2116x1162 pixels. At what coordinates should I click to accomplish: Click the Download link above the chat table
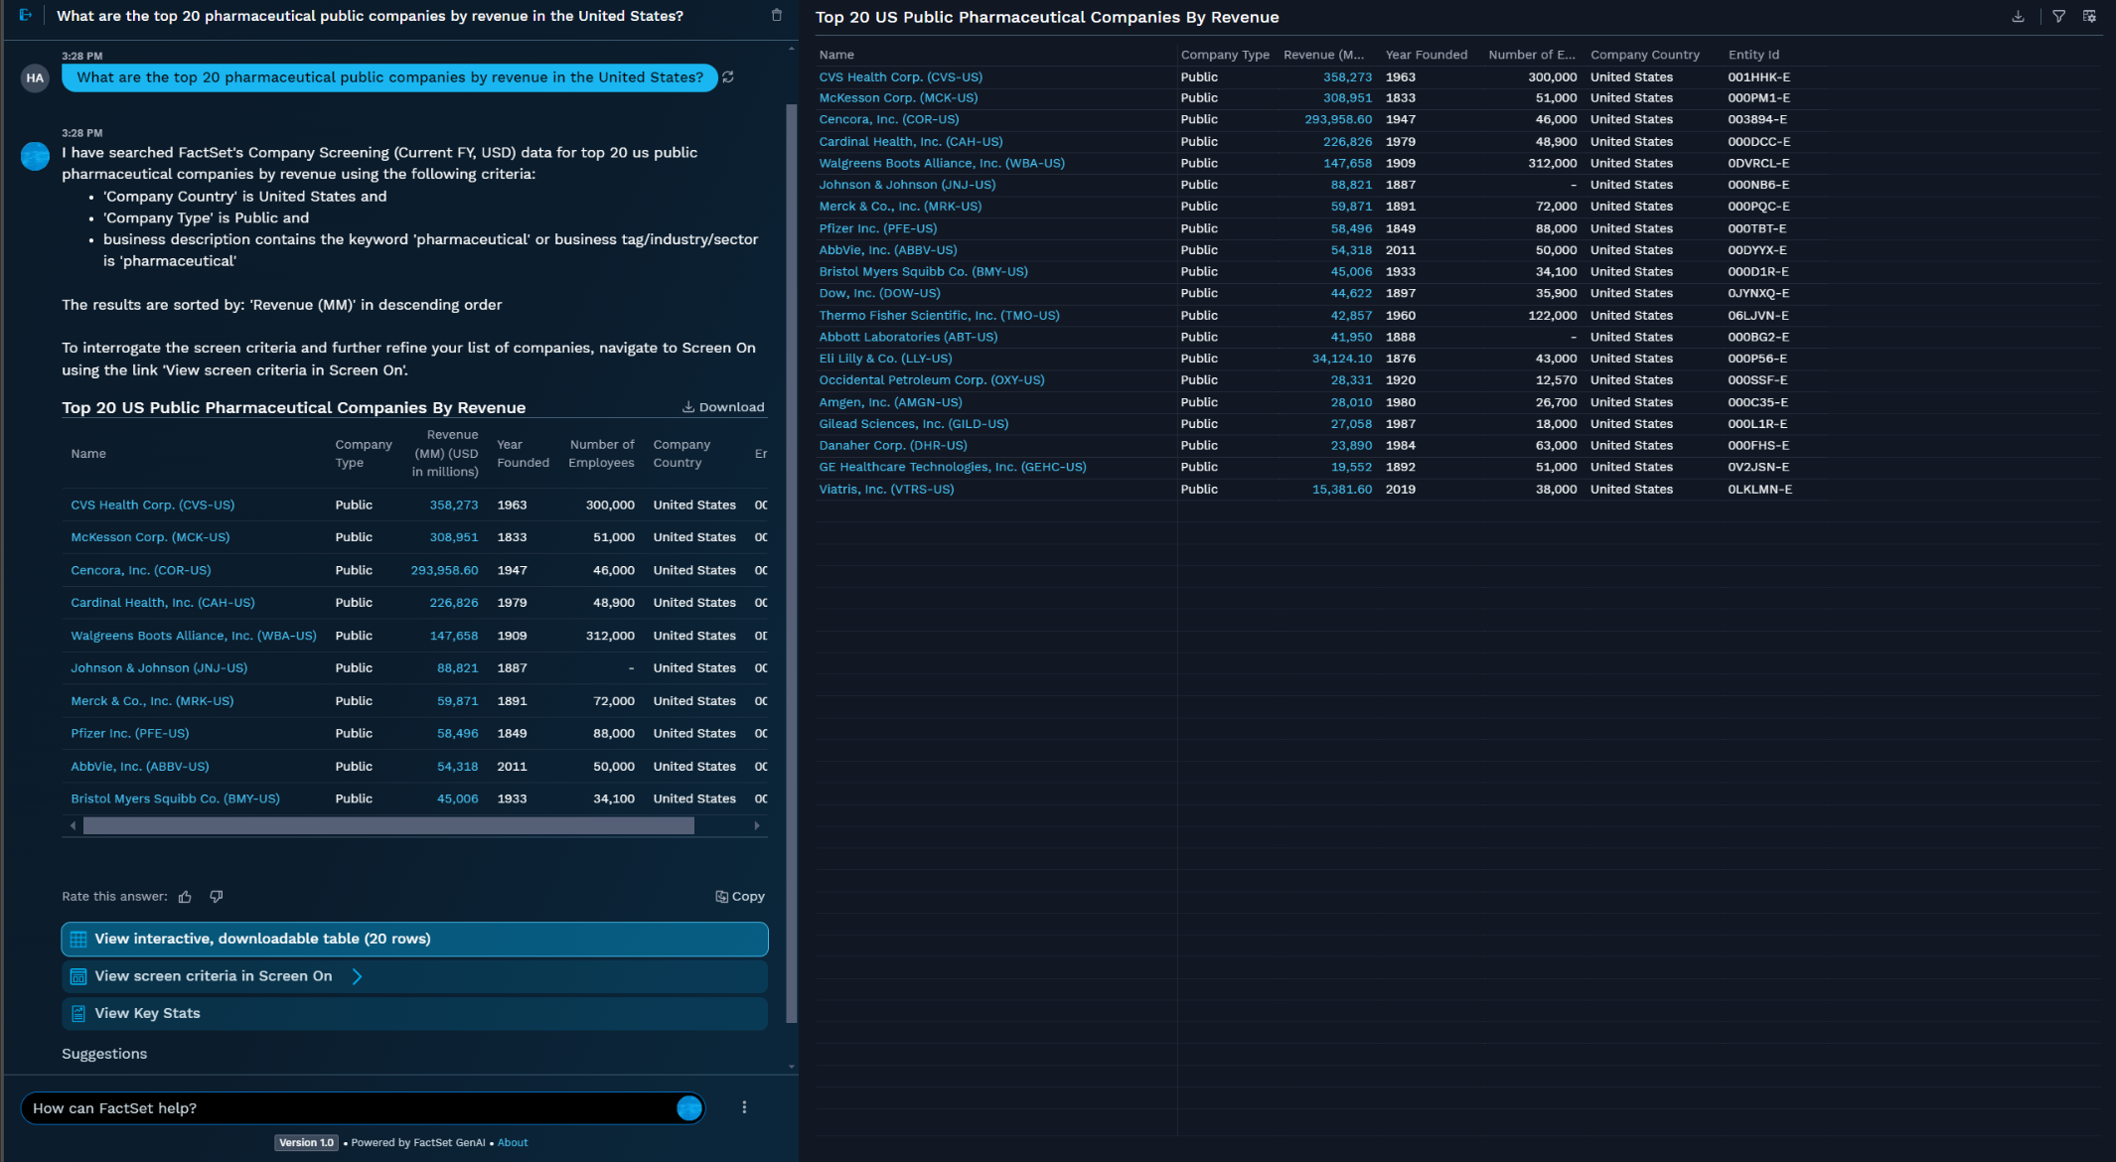[723, 407]
